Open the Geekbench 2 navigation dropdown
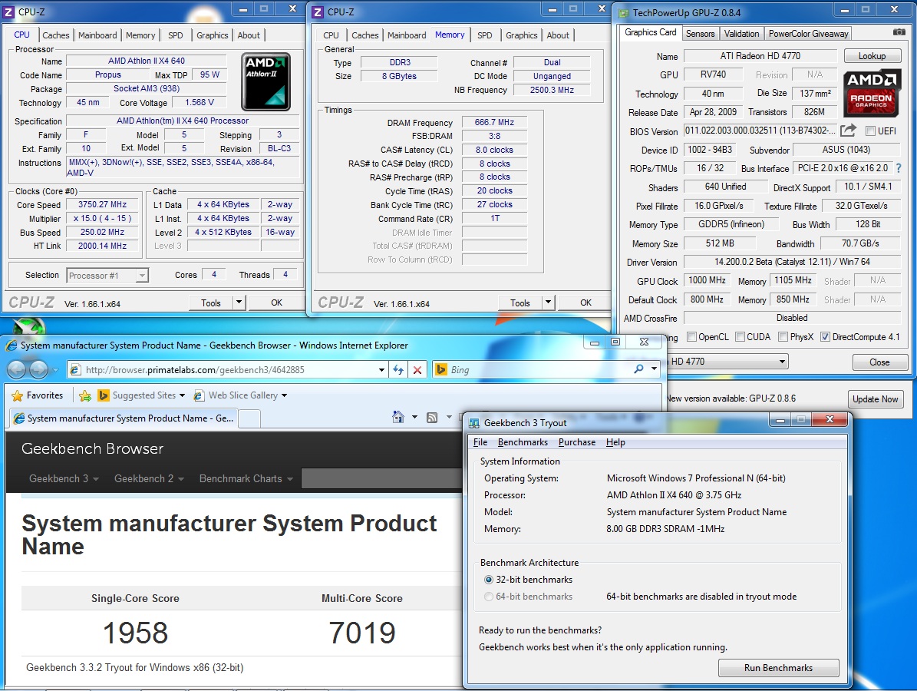 pyautogui.click(x=149, y=478)
